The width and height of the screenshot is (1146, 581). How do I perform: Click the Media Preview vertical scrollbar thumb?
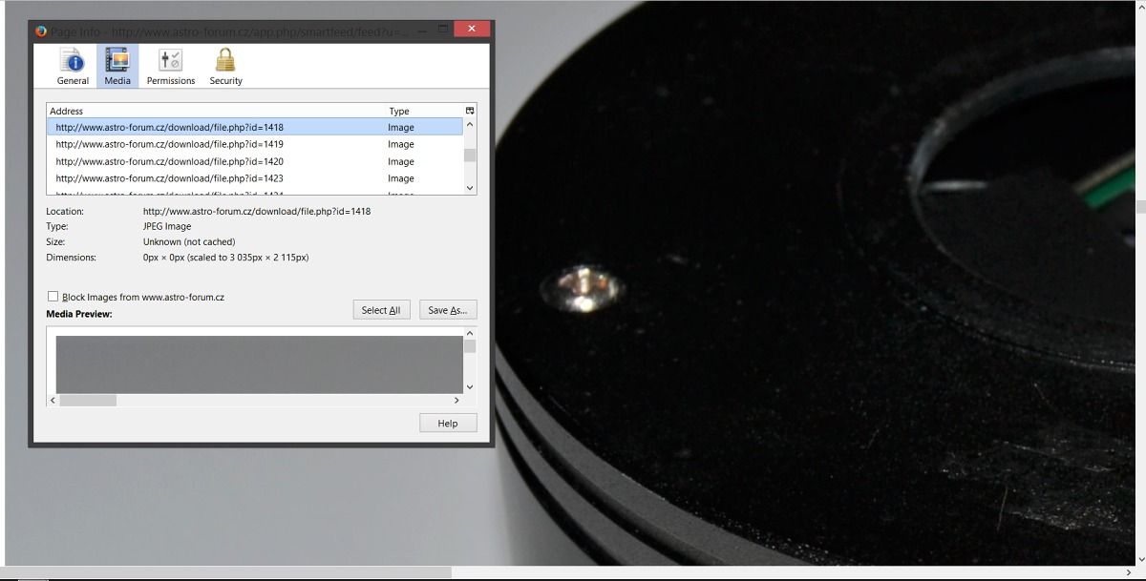click(x=469, y=346)
